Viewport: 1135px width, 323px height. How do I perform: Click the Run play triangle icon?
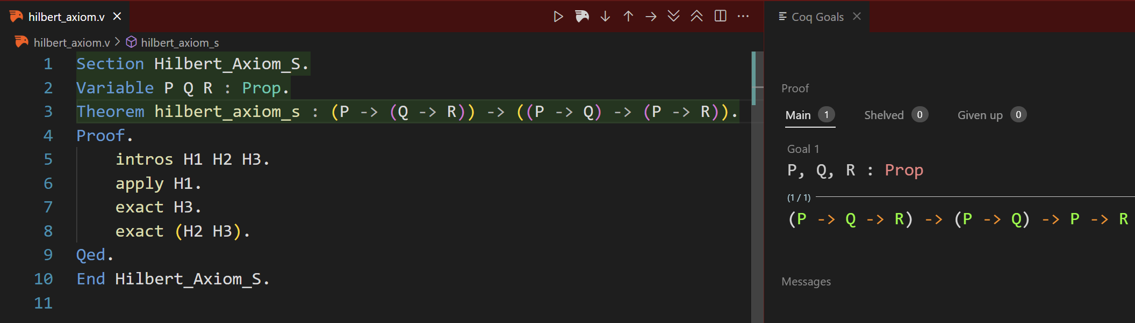coord(558,17)
